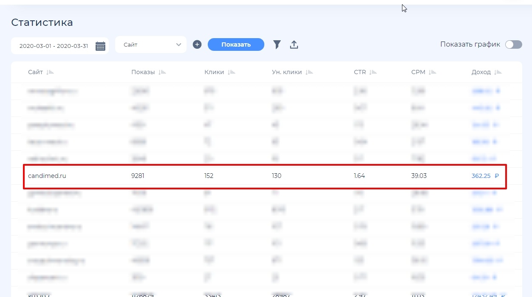
Task: Toggle the Показать график switch
Action: [513, 44]
